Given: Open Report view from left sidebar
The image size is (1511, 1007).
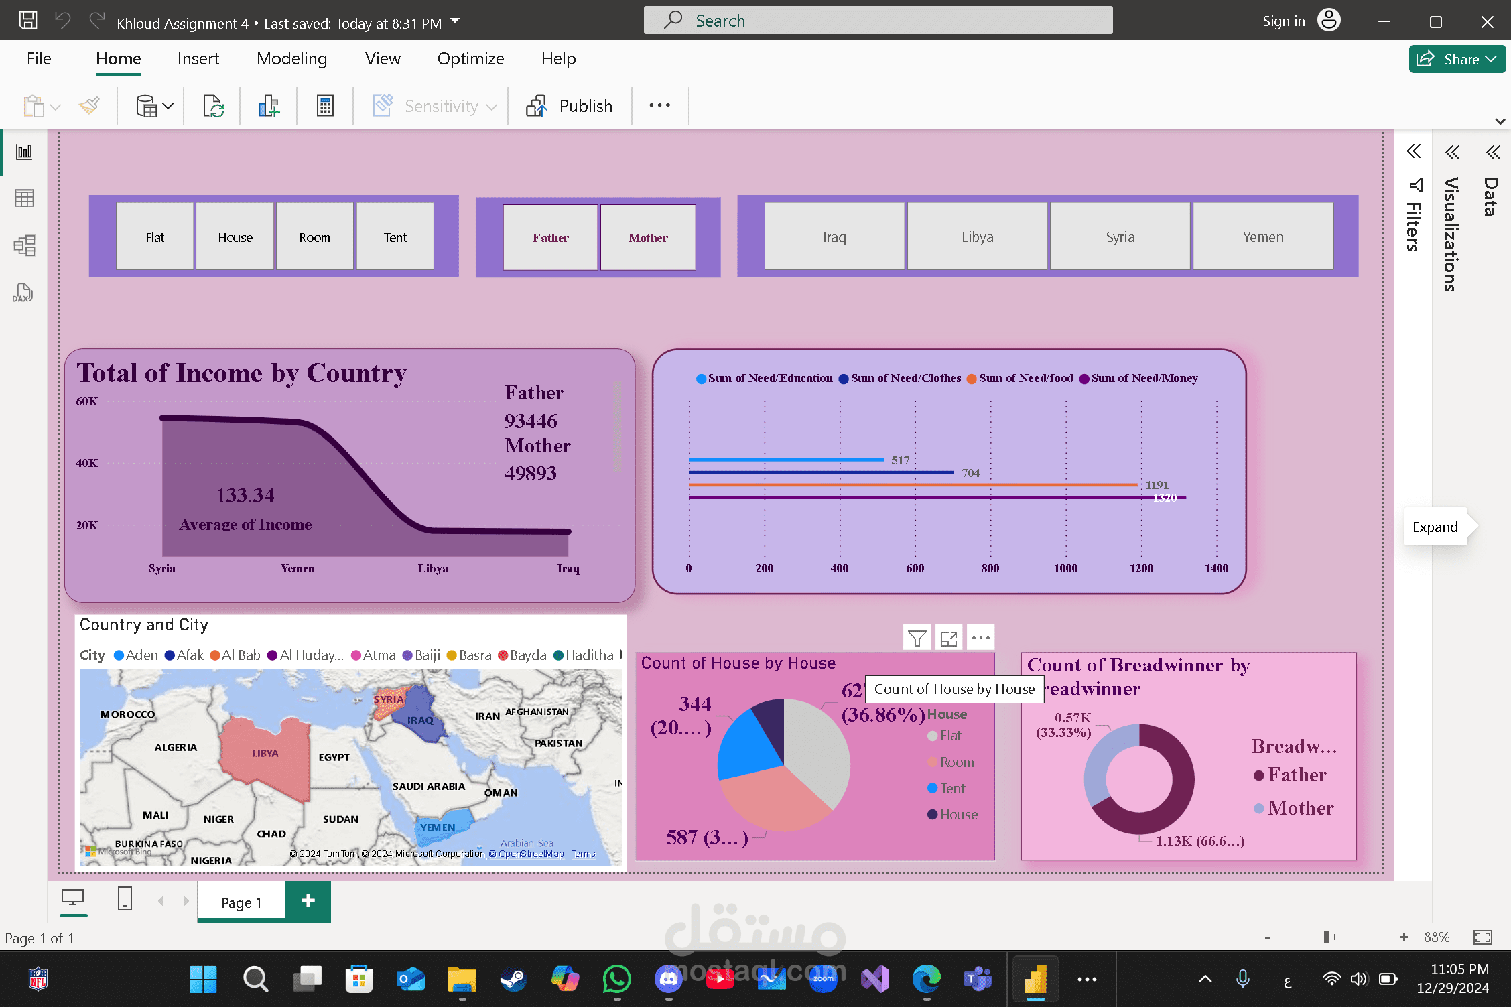Looking at the screenshot, I should (x=24, y=152).
